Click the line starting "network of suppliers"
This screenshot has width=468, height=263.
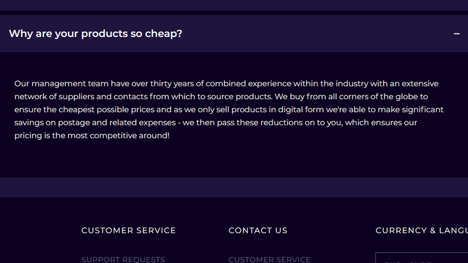[x=221, y=97]
